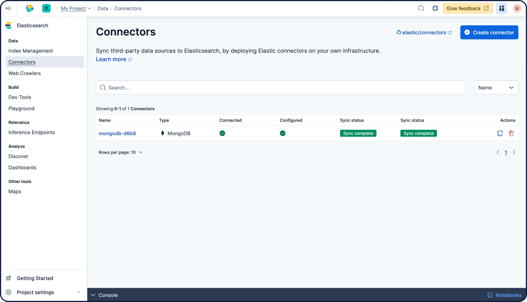Open Dashboards
Image resolution: width=527 pixels, height=302 pixels.
[x=22, y=168]
